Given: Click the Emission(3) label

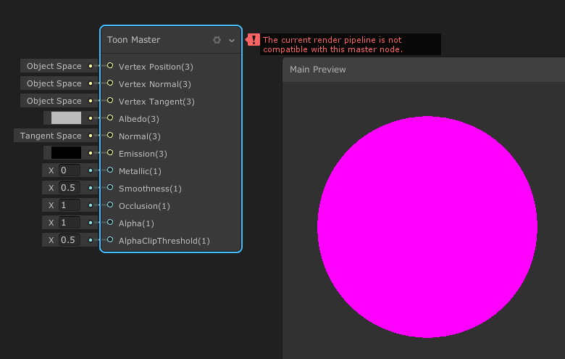Looking at the screenshot, I should (x=143, y=154).
